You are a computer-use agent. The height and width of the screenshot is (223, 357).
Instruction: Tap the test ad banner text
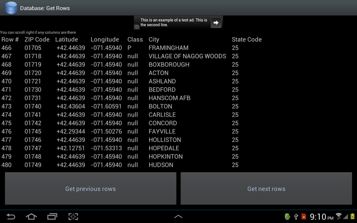(174, 22)
